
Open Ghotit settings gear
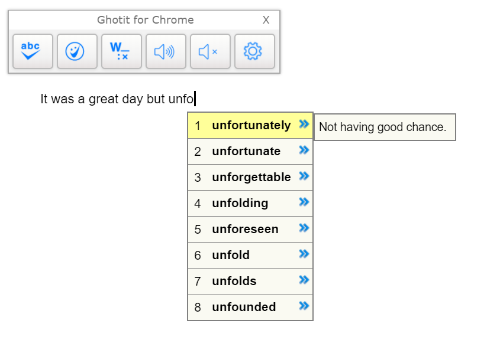point(254,52)
